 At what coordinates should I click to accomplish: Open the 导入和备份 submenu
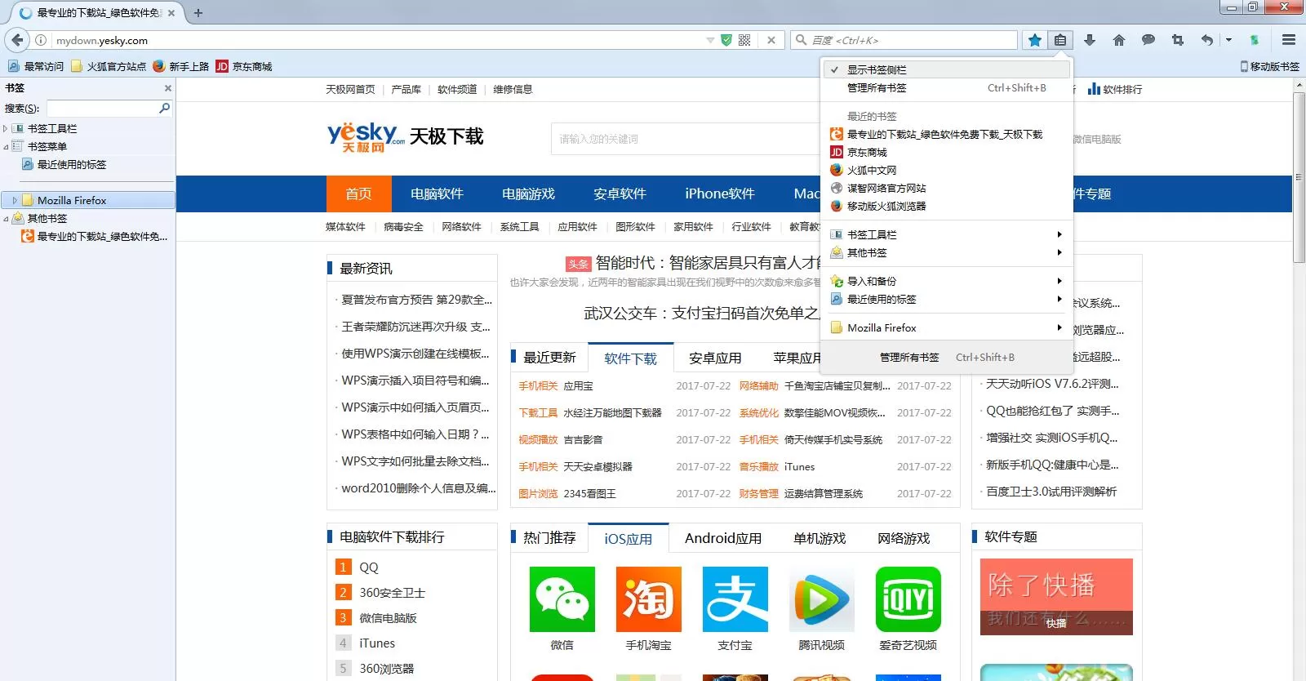[947, 281]
